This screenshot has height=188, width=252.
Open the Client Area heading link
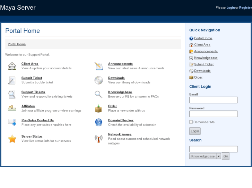click(x=30, y=64)
